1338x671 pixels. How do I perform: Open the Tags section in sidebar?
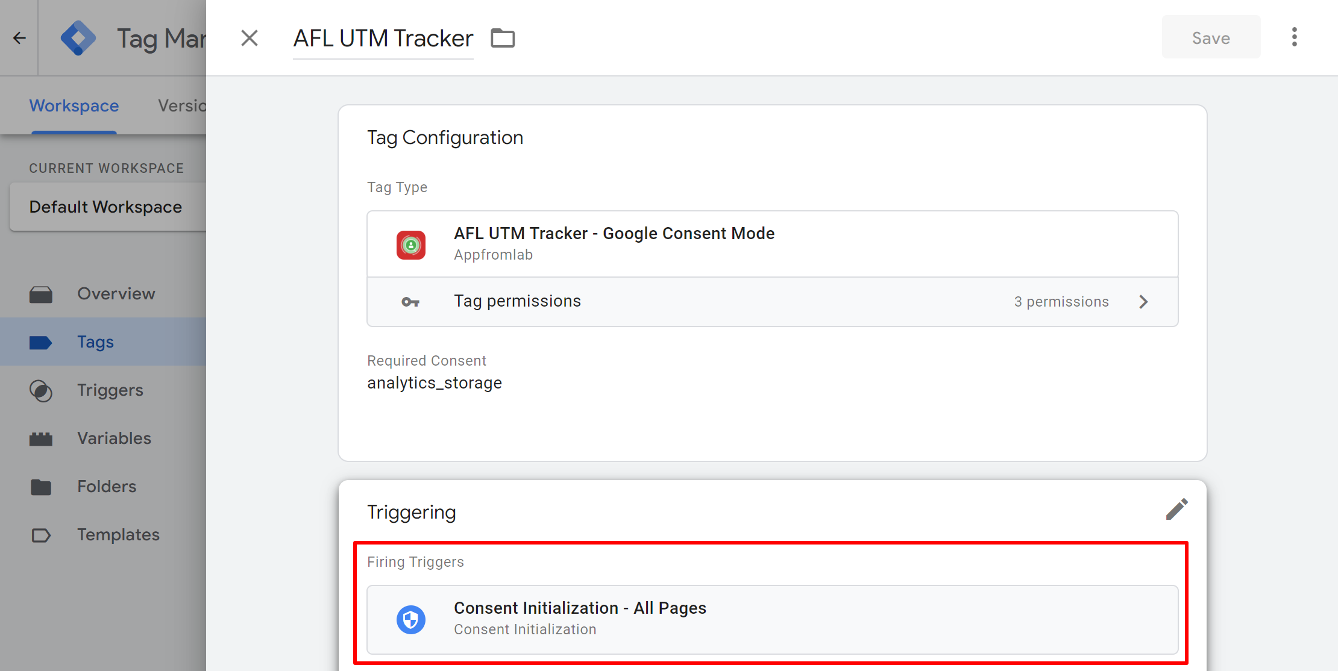click(x=95, y=342)
